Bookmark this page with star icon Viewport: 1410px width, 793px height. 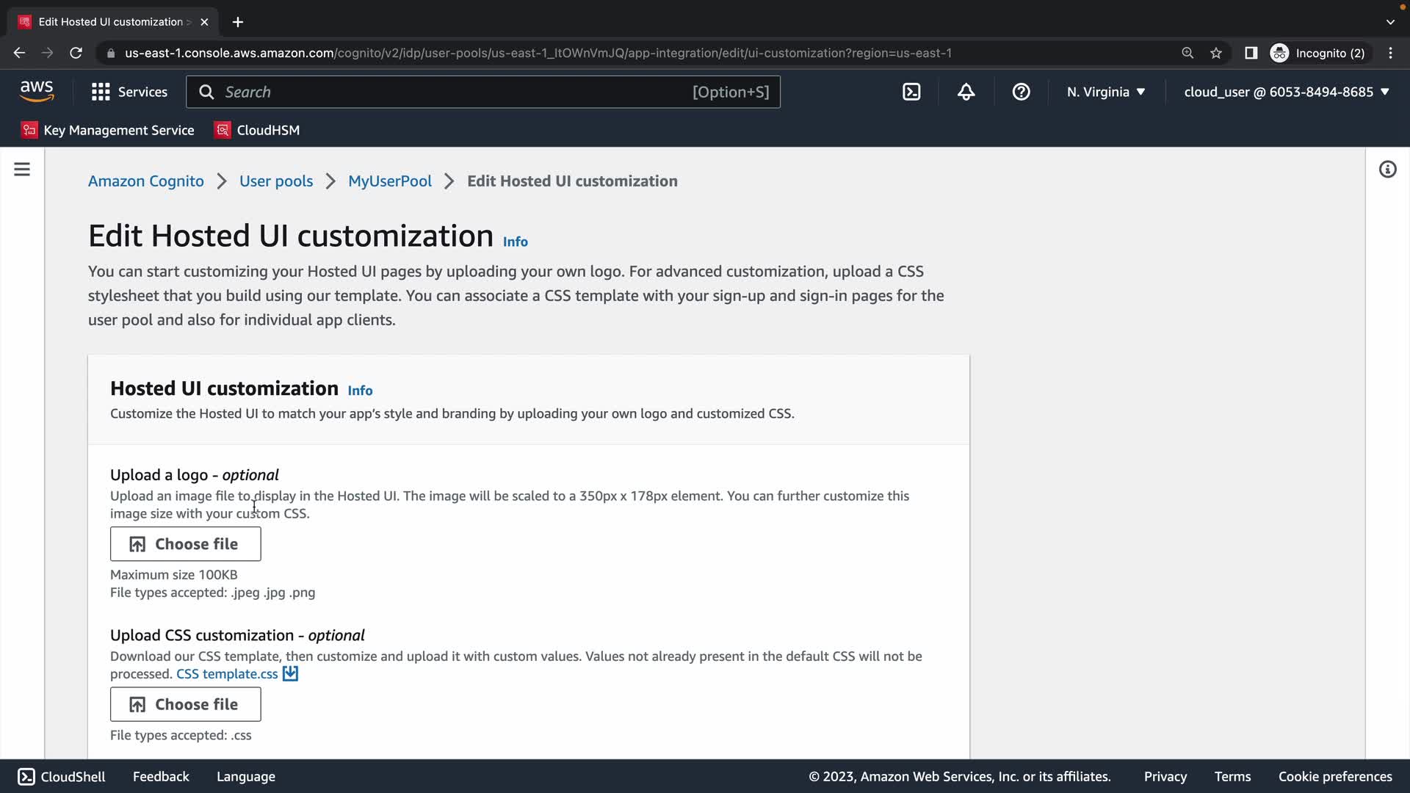1216,53
